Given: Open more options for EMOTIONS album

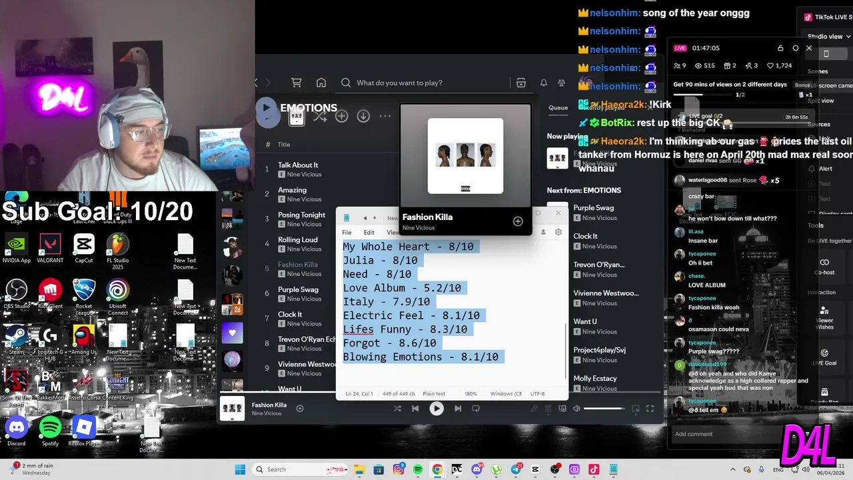Looking at the screenshot, I should [x=385, y=116].
